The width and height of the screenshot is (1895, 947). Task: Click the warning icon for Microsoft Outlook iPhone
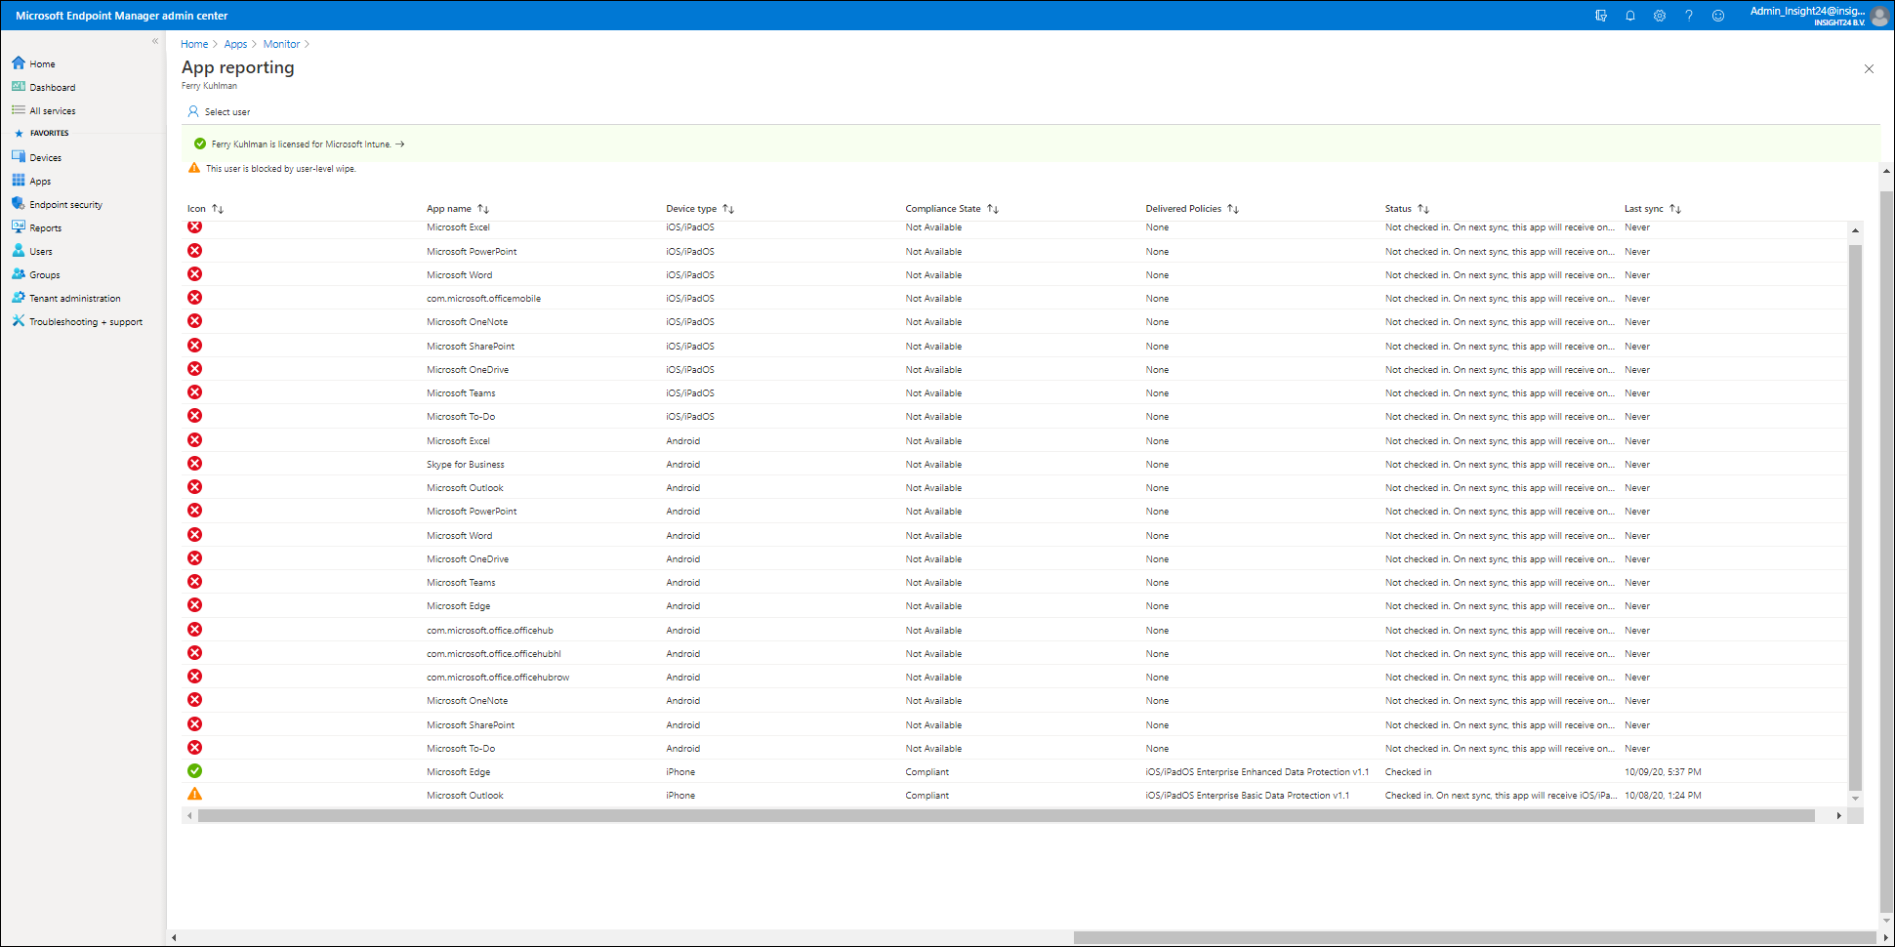195,795
